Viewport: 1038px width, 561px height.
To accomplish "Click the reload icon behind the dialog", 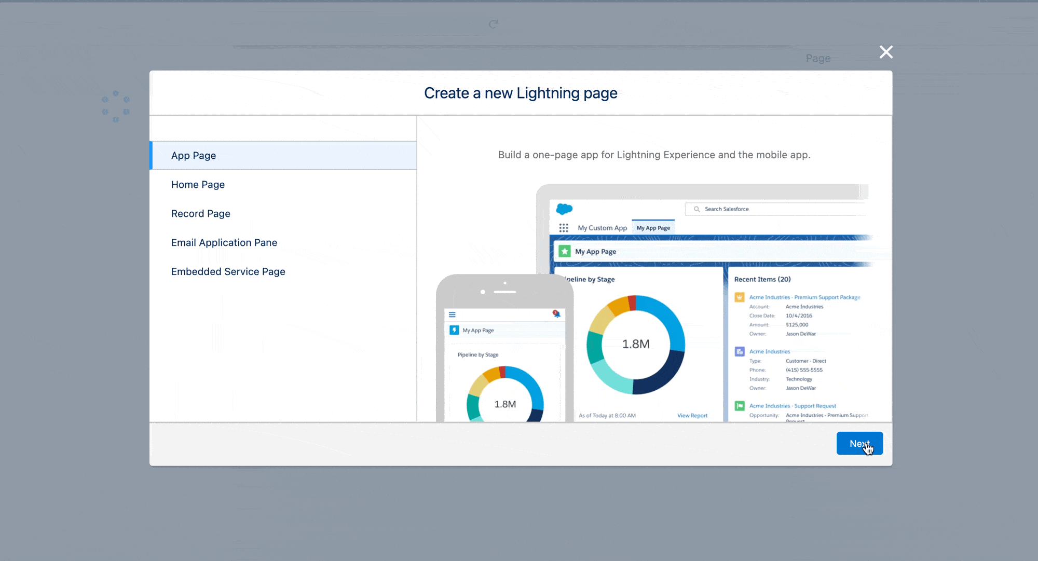I will [x=494, y=24].
